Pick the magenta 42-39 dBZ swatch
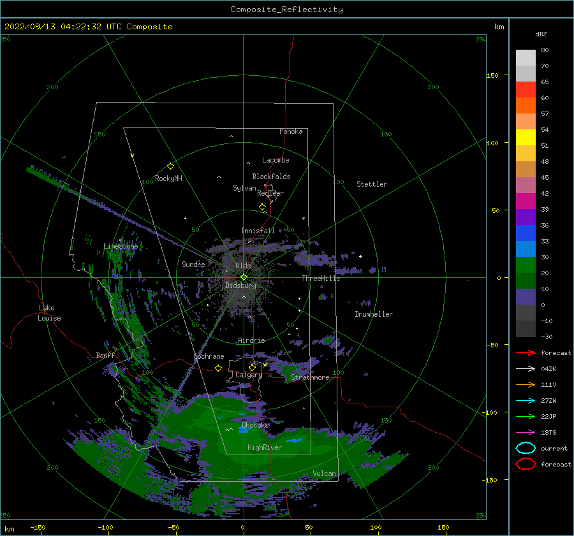This screenshot has height=536, width=574. [x=526, y=201]
